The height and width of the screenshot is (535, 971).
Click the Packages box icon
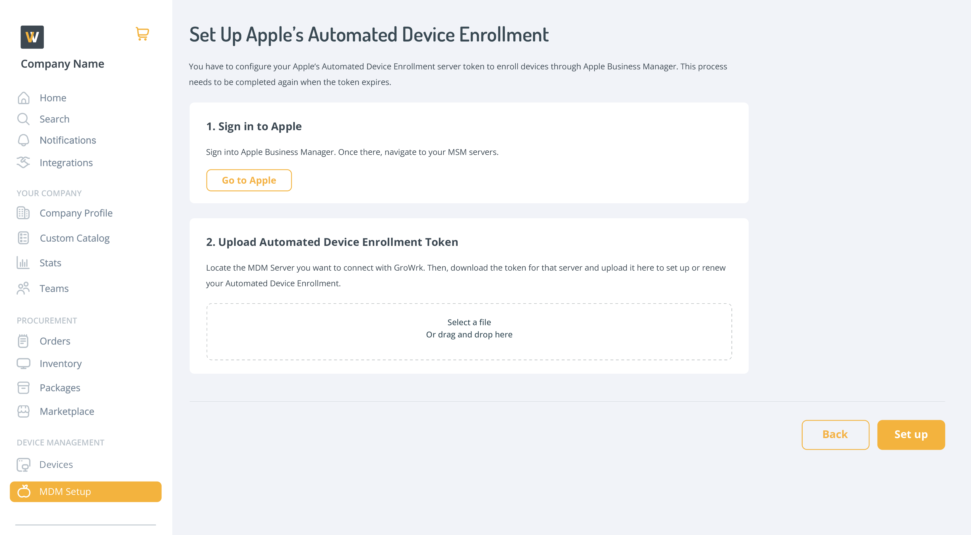coord(23,388)
